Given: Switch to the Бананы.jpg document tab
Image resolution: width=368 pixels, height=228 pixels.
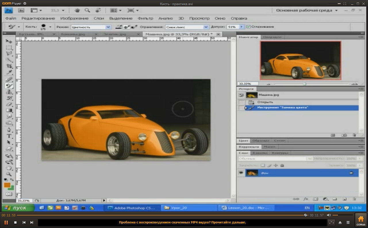Looking at the screenshot, I should 73,34.
